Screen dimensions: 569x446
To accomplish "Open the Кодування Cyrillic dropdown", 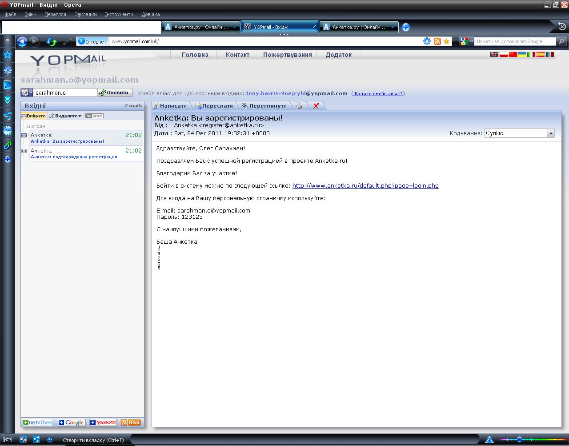I will click(519, 133).
